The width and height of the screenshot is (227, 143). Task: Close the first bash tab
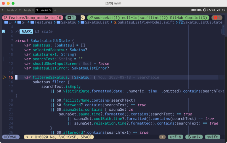(16, 10)
